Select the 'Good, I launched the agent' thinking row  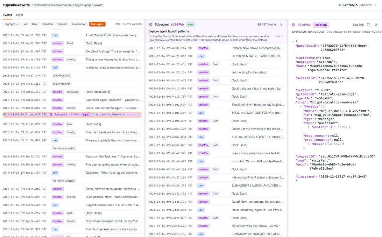coord(72,108)
